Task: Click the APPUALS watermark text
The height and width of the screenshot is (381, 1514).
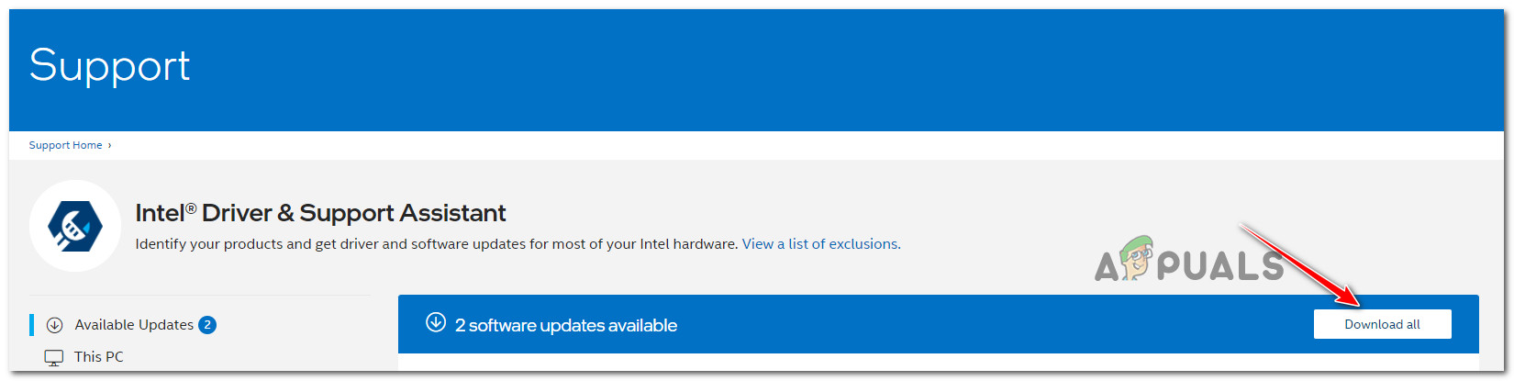Action: [1220, 266]
